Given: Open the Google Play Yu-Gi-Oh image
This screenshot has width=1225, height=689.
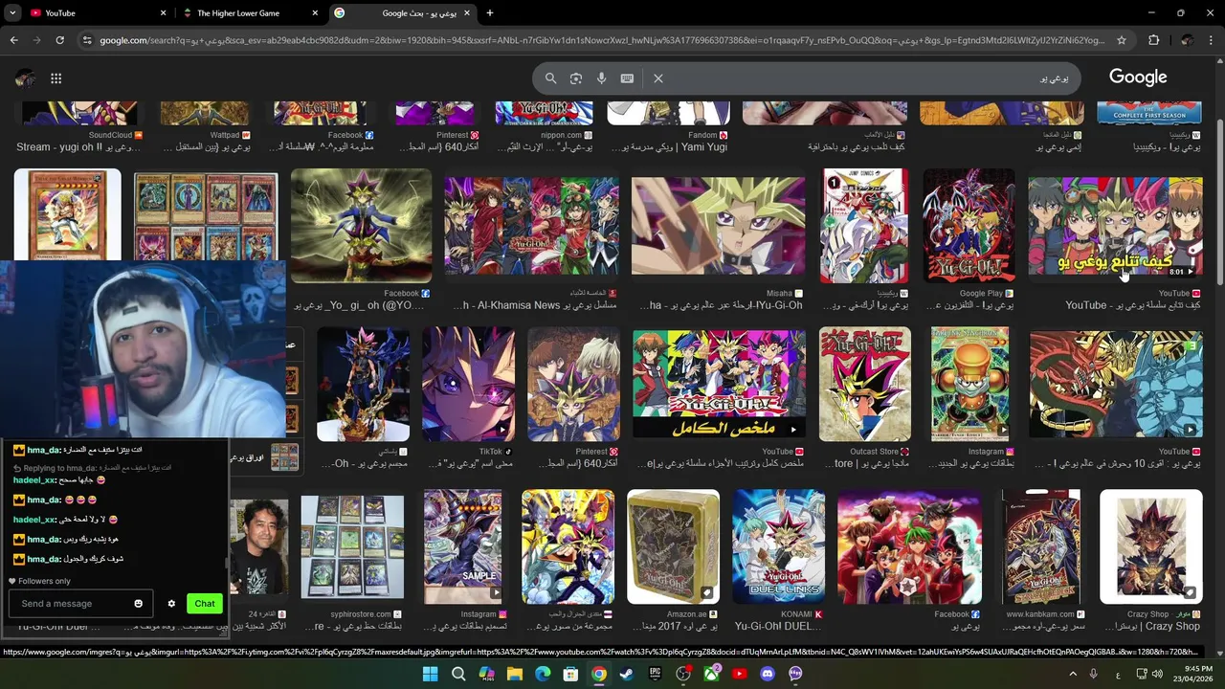Looking at the screenshot, I should pos(968,226).
